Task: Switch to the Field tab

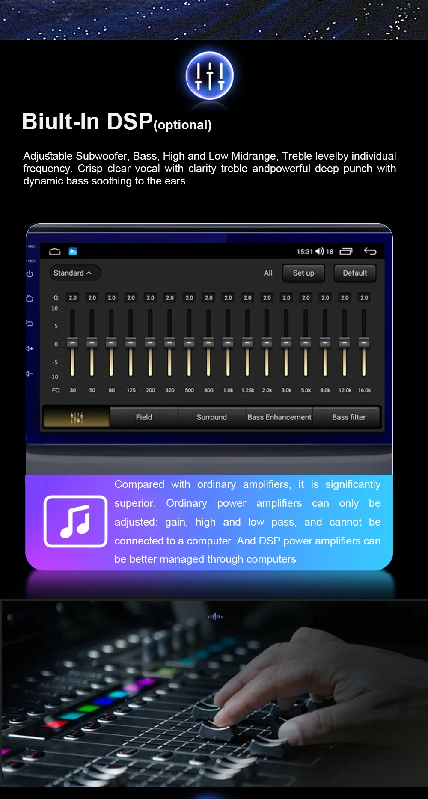Action: point(144,417)
